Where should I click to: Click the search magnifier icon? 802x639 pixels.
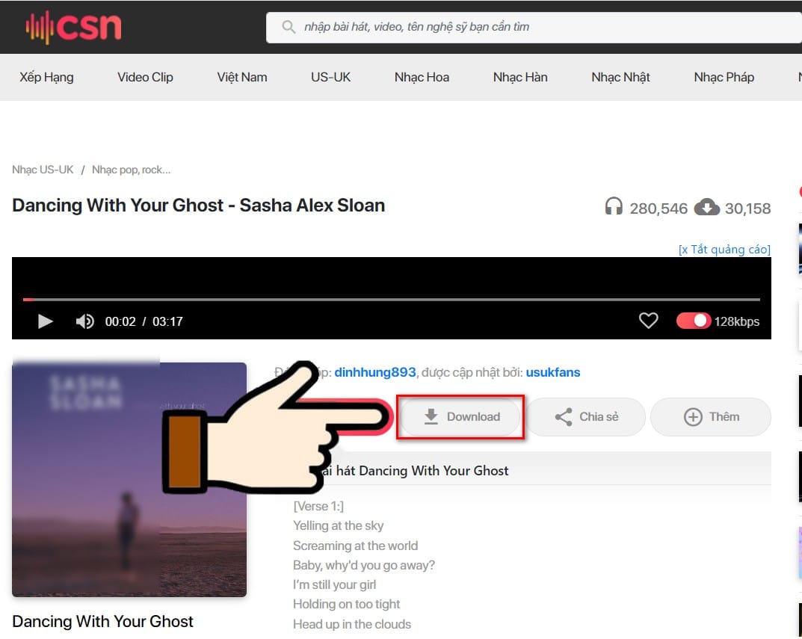[x=289, y=27]
